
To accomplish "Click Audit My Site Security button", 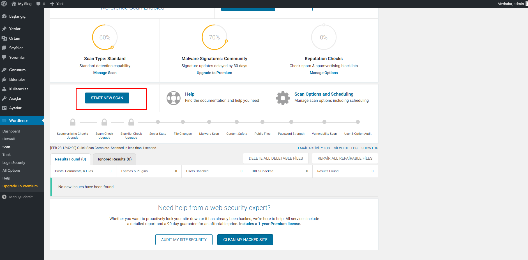I will (x=184, y=240).
